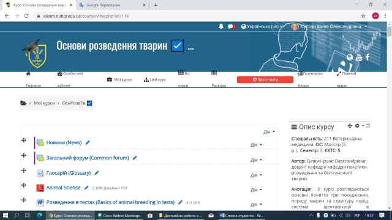
Task: Open taskbar search magnifier
Action: click(x=17, y=215)
